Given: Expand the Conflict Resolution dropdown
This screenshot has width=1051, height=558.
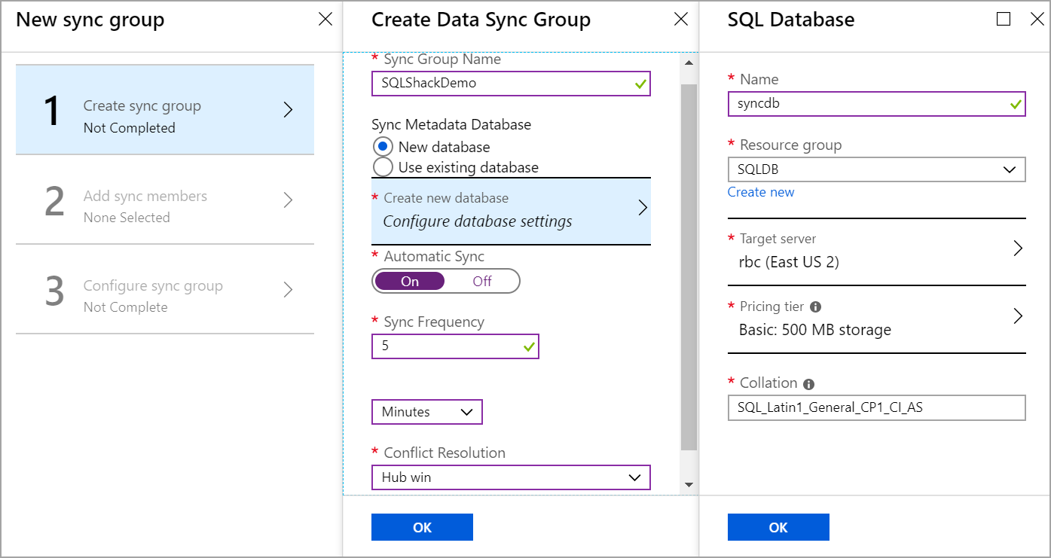Looking at the screenshot, I should tap(511, 477).
